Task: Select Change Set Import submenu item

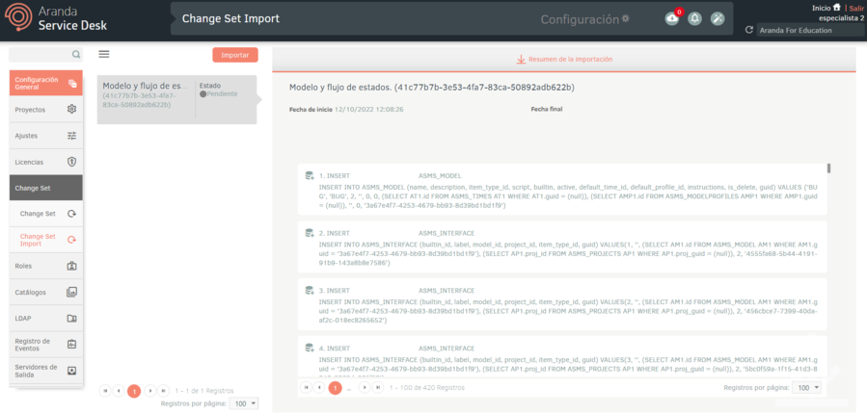Action: point(46,240)
